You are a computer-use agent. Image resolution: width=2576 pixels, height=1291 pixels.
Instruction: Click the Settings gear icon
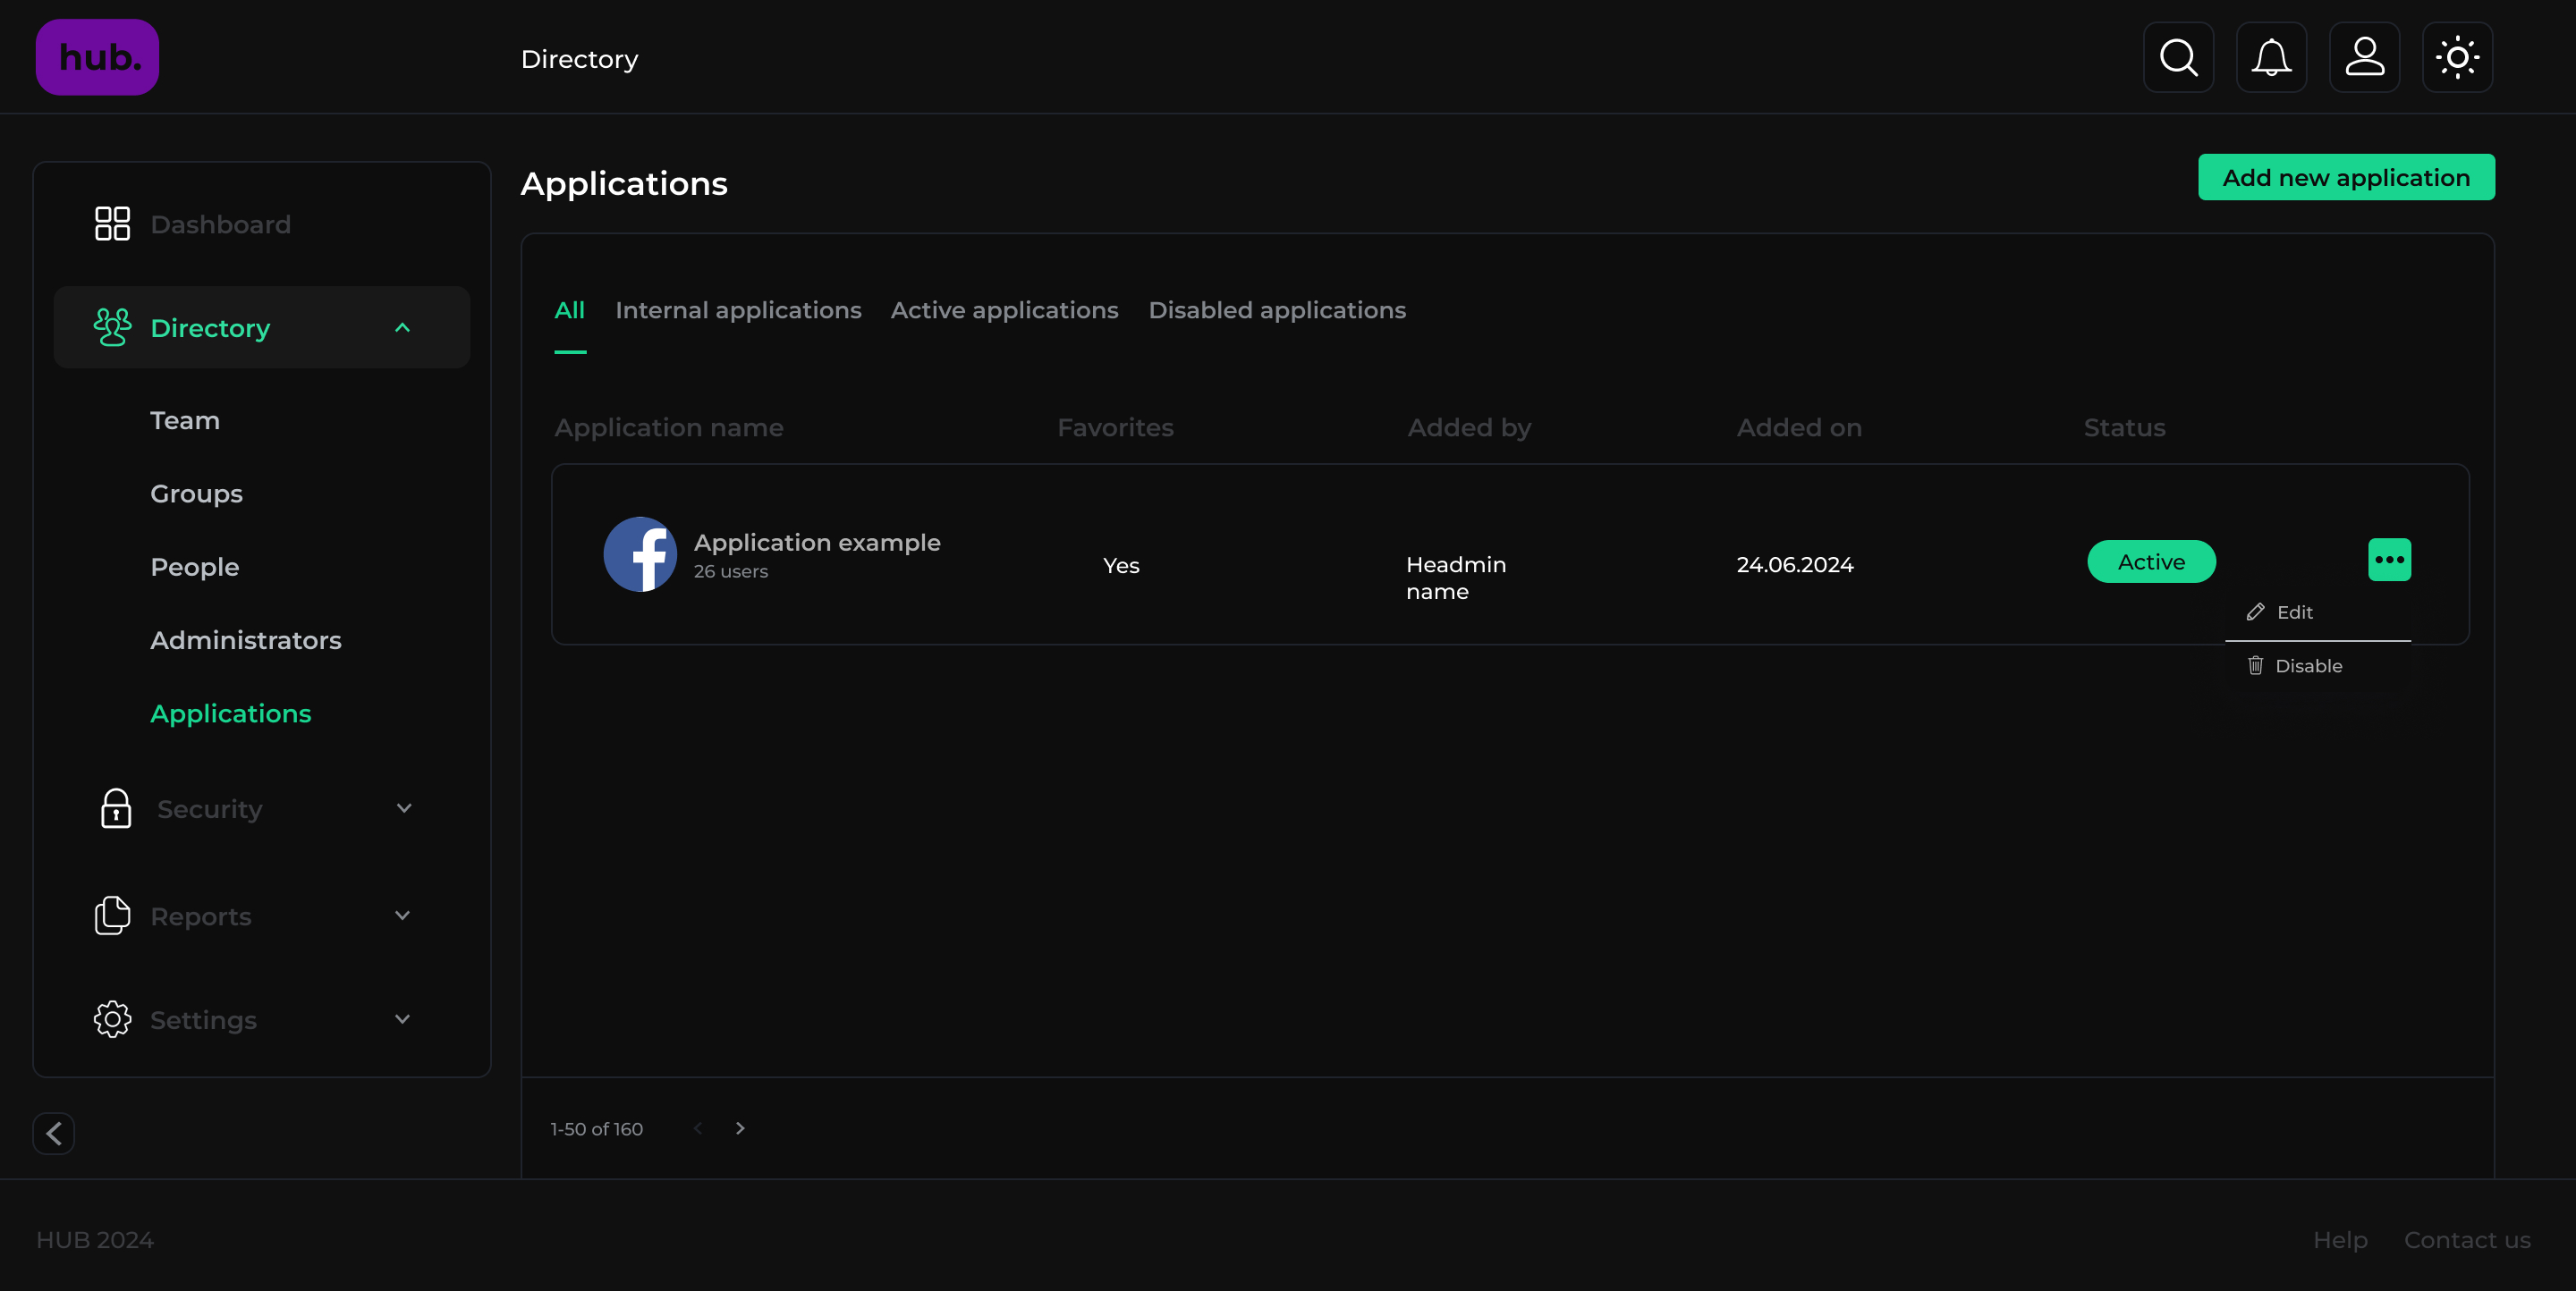pyautogui.click(x=112, y=1019)
